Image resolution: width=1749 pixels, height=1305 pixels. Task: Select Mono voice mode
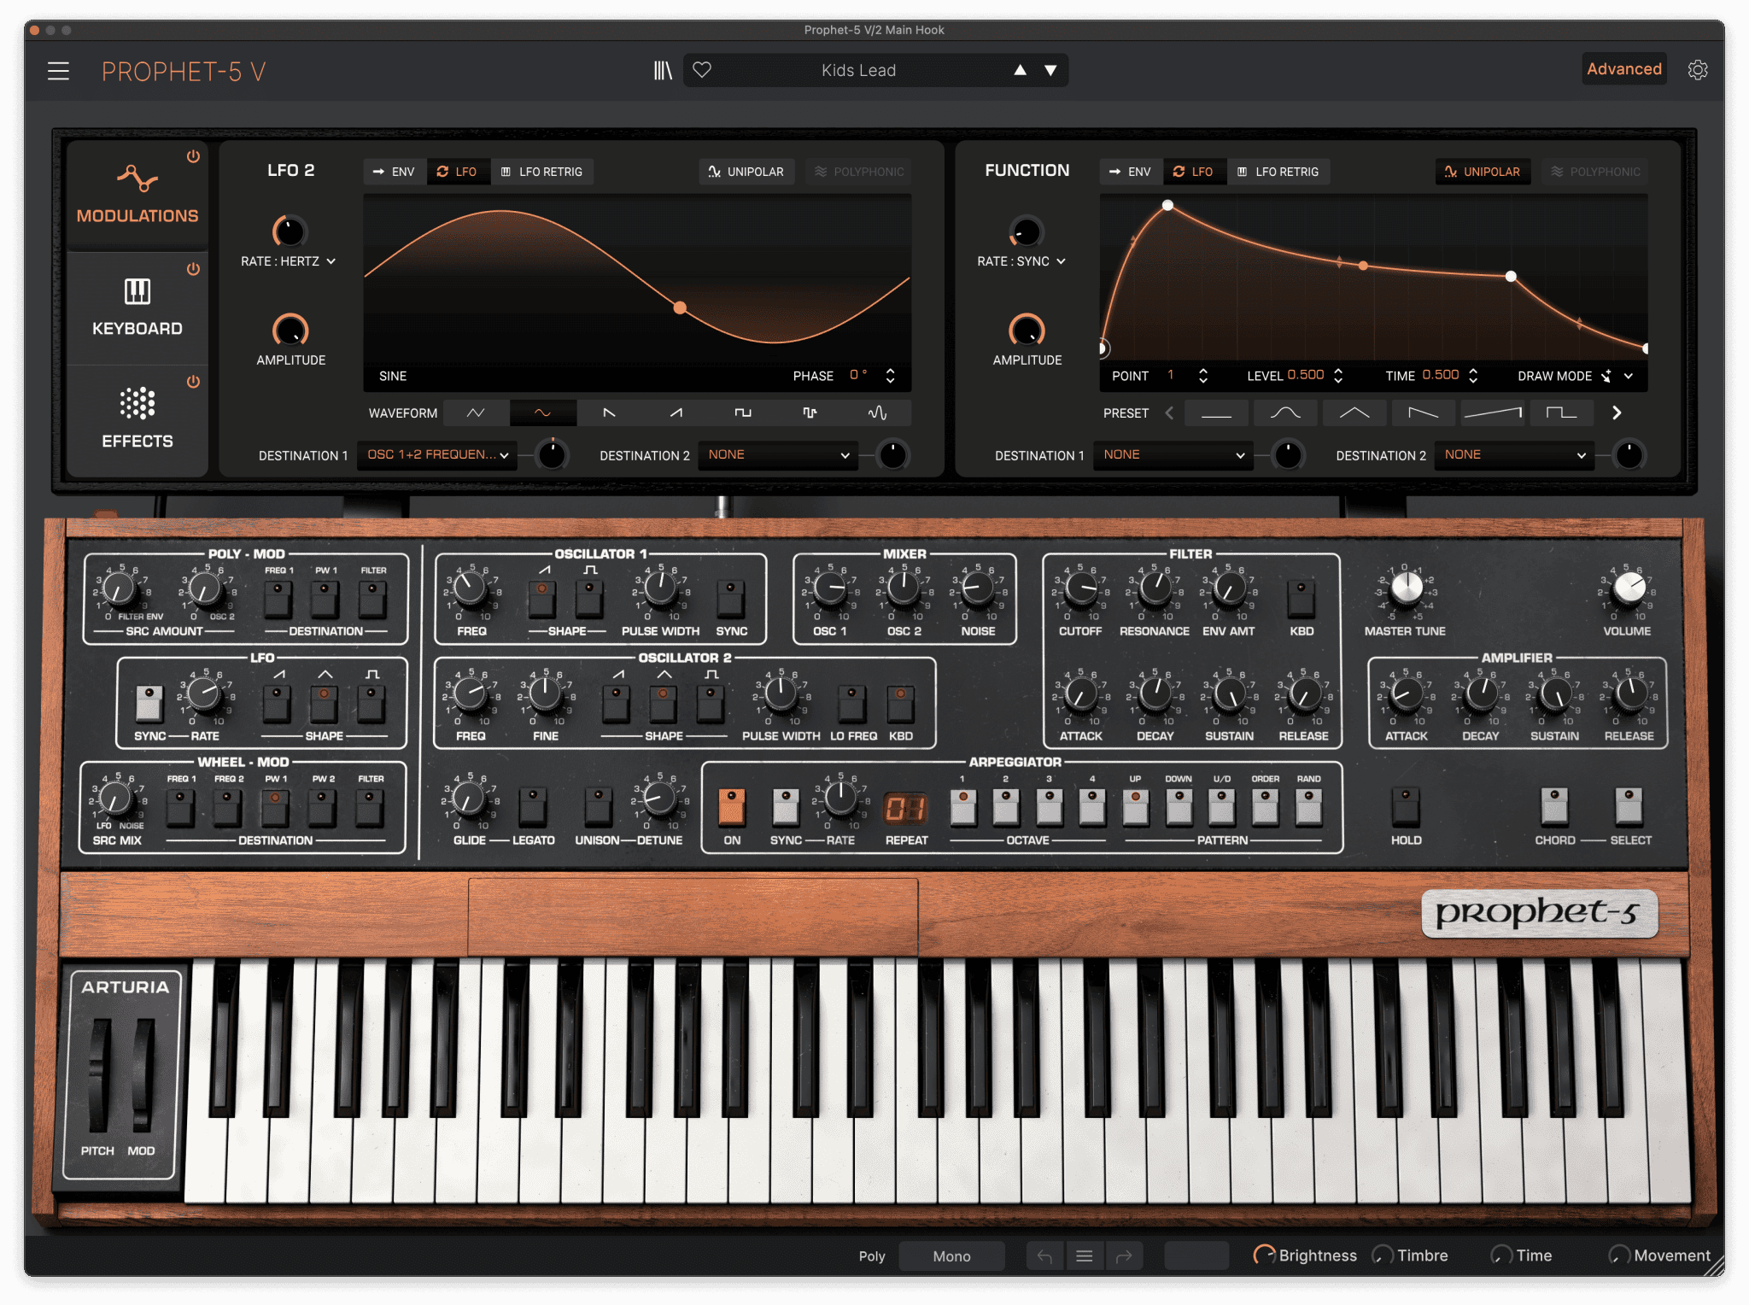coord(951,1255)
